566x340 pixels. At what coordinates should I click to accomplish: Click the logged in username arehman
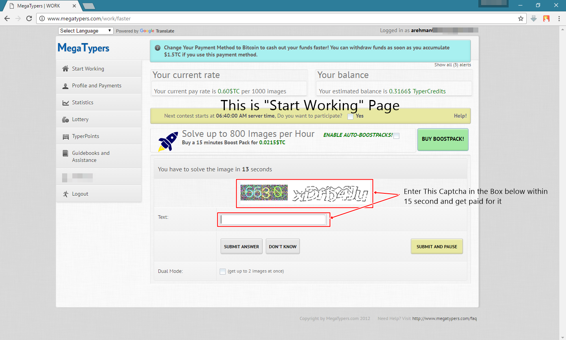point(422,31)
